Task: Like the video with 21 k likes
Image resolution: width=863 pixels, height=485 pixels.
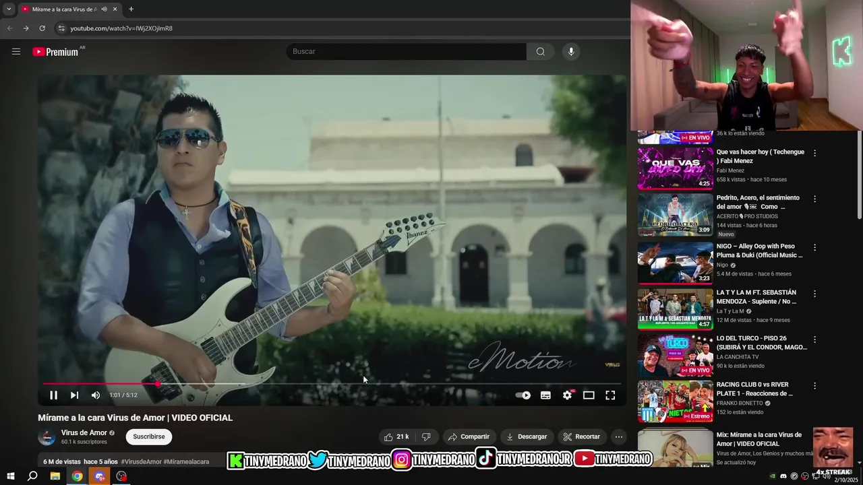Action: click(x=396, y=437)
